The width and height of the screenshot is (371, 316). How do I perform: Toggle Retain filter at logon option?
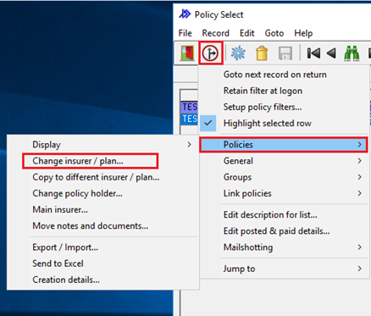285,91
